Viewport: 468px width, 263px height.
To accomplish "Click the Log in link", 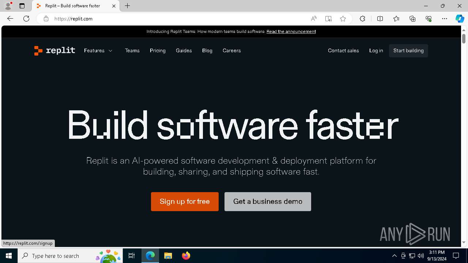I will coord(376,50).
